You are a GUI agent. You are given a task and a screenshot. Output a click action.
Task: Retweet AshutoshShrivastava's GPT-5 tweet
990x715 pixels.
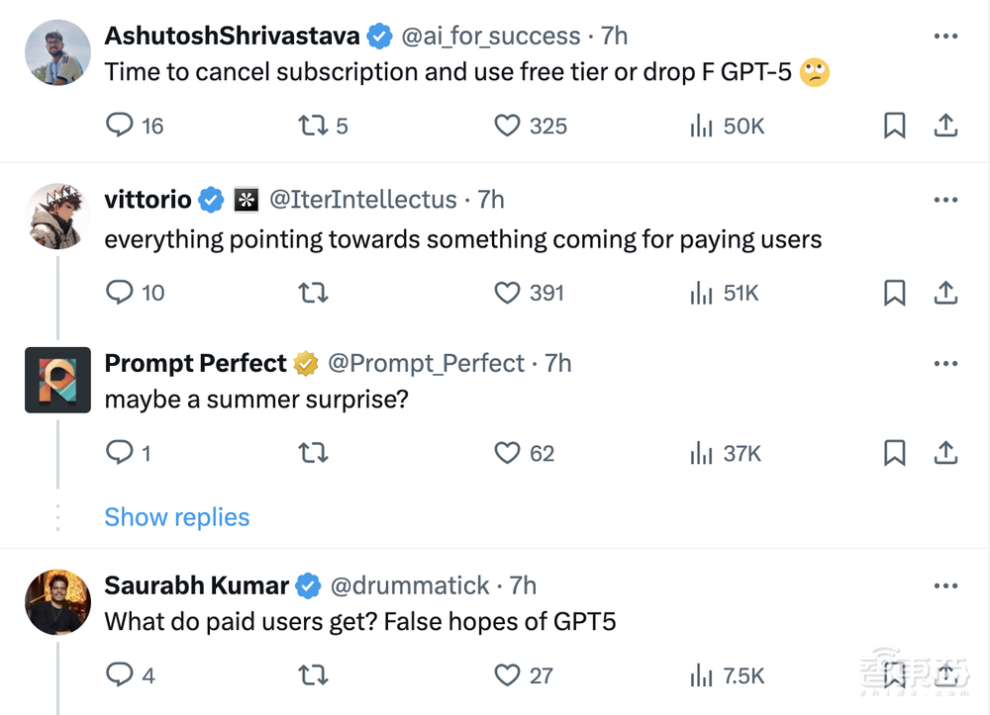[313, 126]
